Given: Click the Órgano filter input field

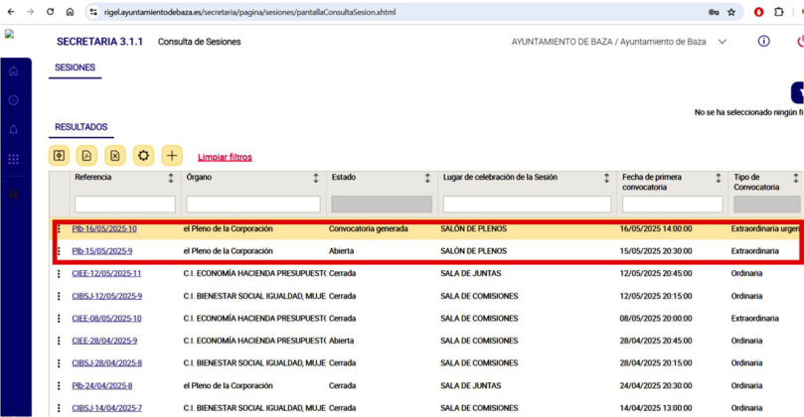Looking at the screenshot, I should 252,204.
